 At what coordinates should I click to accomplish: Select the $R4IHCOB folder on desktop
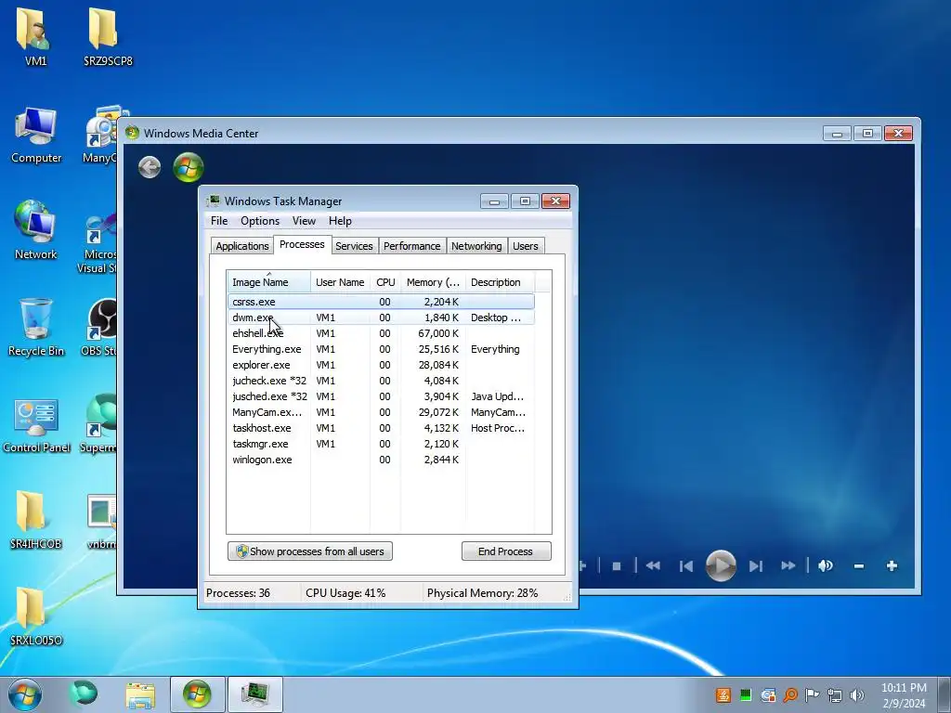click(36, 520)
